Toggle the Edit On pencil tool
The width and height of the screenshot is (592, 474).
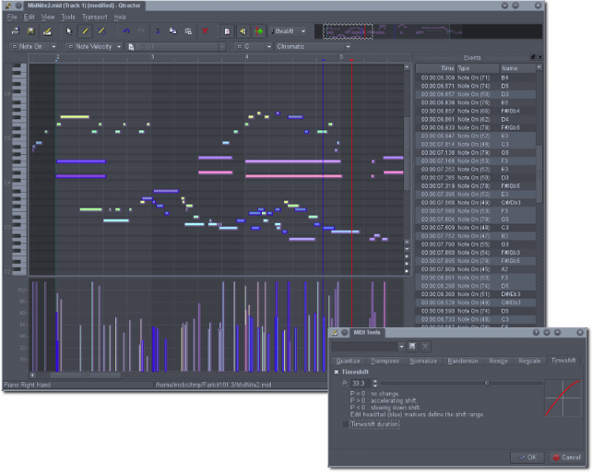point(85,32)
